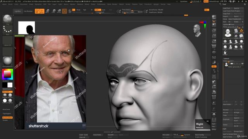Select the SimpleBrush tool icon
The image size is (248, 139).
[x=241, y=31]
